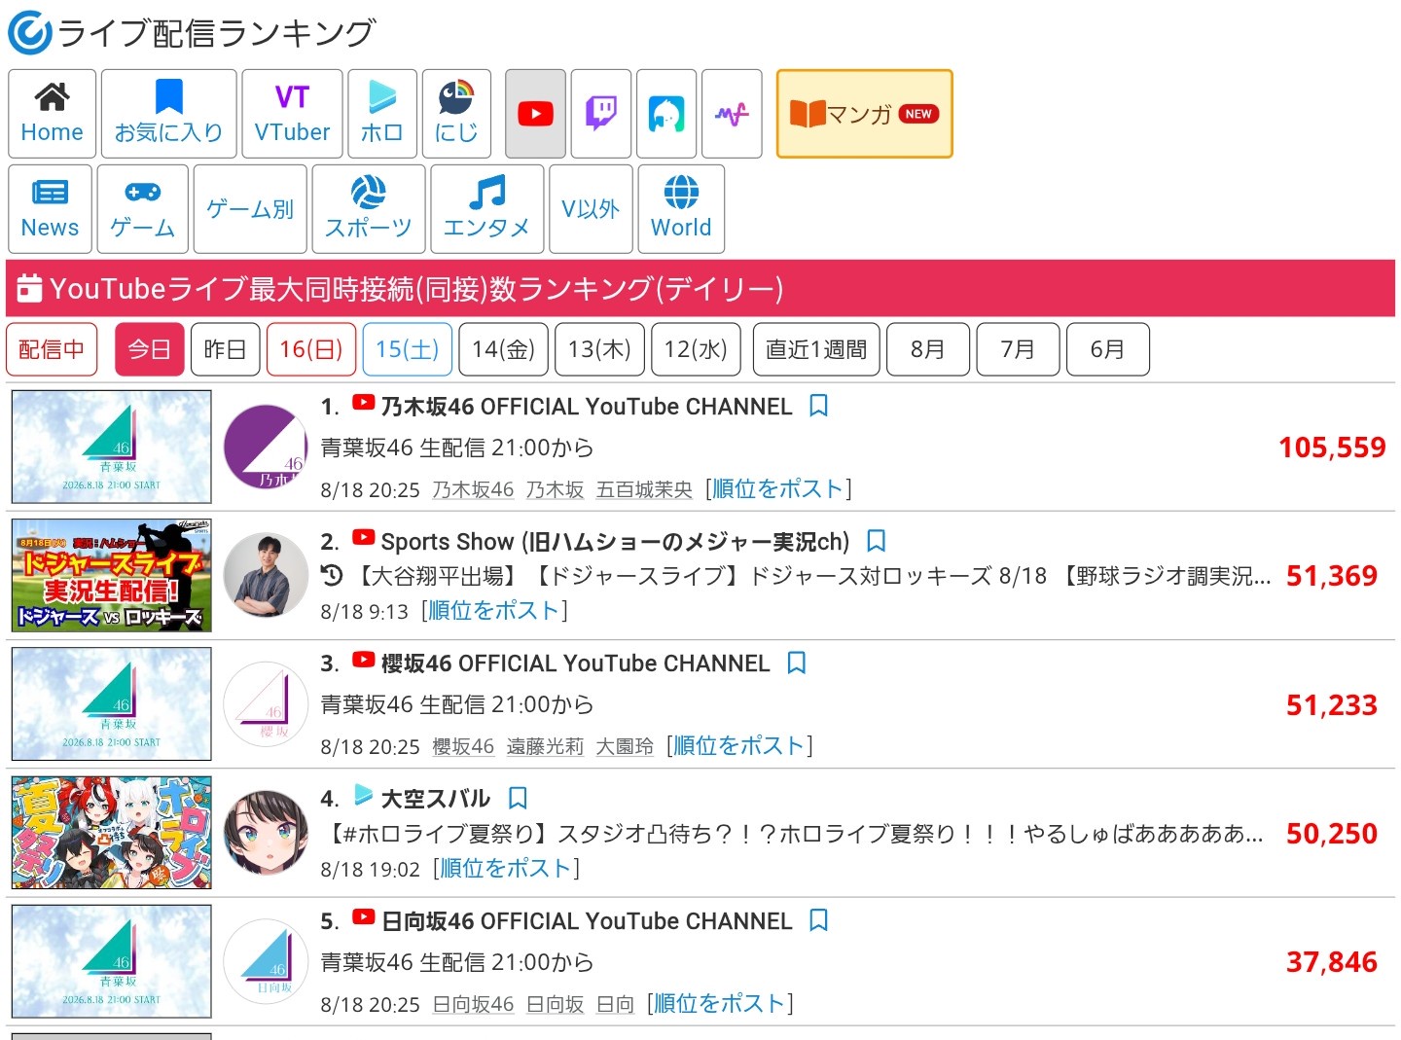Select the pink waveform platform filter
The height and width of the screenshot is (1040, 1401).
732,114
